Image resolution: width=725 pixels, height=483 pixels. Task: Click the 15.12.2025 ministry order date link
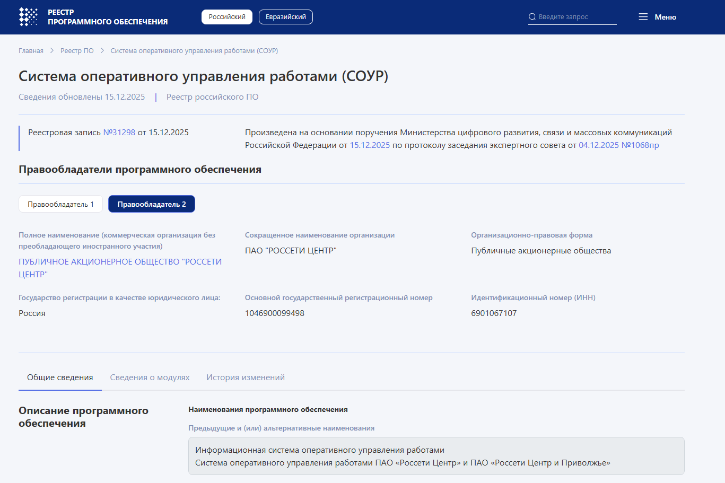[370, 145]
